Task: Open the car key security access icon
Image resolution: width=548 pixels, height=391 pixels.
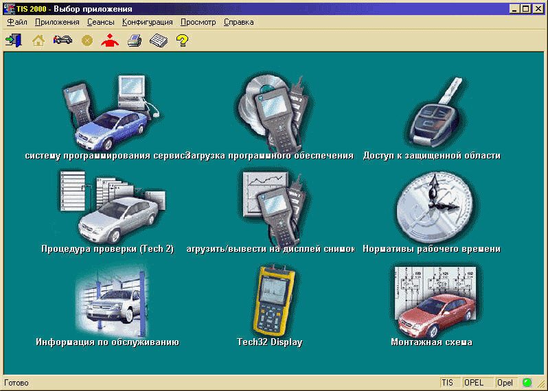Action: coord(435,112)
